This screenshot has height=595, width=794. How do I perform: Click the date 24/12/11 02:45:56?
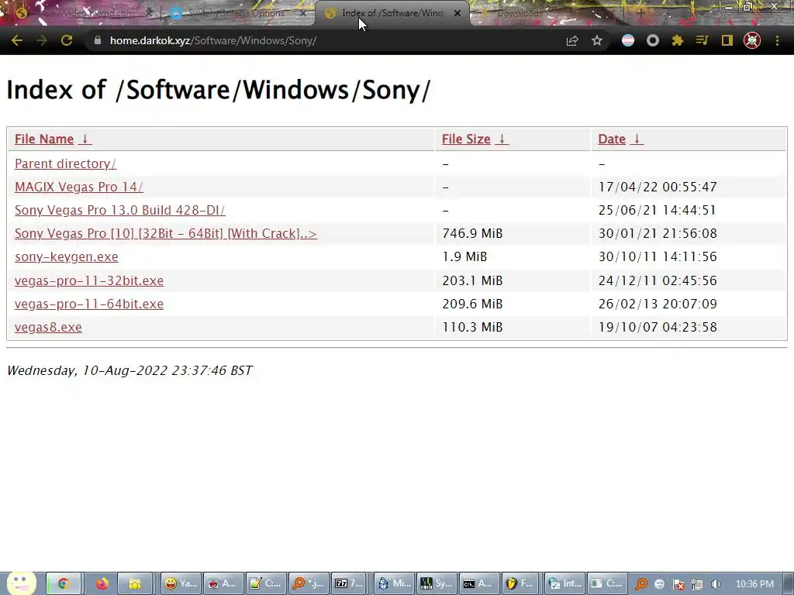658,280
